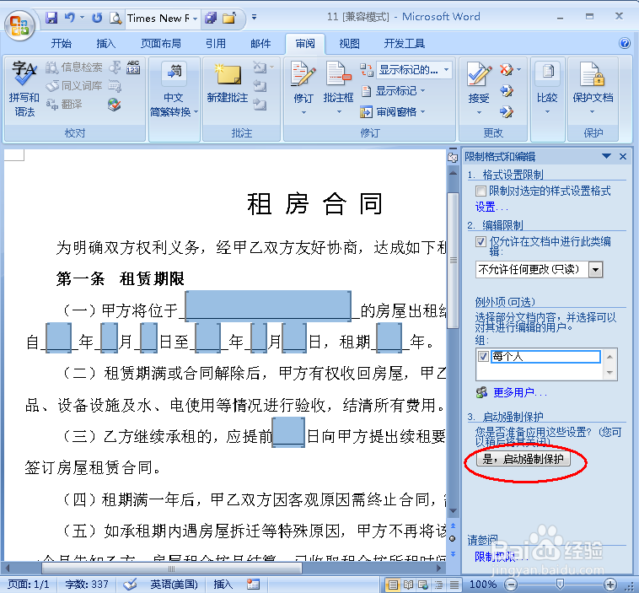Viewport: 639px width, 593px height.
Task: Undo the last action
Action: click(70, 18)
